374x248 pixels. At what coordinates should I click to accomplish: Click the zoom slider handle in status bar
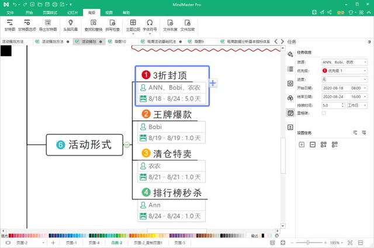click(308, 243)
